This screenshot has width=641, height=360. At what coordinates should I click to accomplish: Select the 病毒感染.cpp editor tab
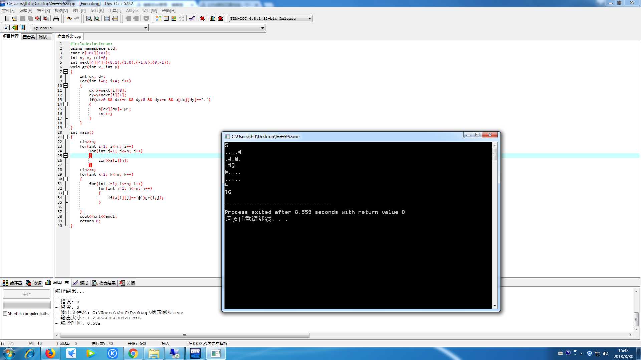click(x=69, y=36)
